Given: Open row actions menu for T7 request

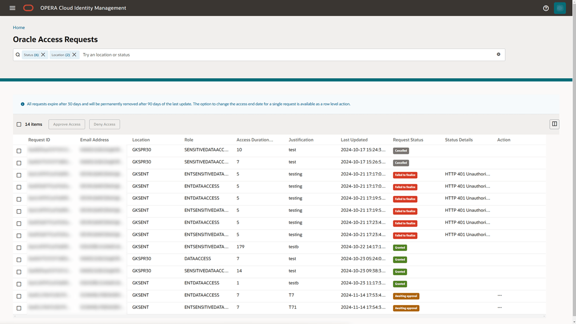Looking at the screenshot, I should coord(500,295).
